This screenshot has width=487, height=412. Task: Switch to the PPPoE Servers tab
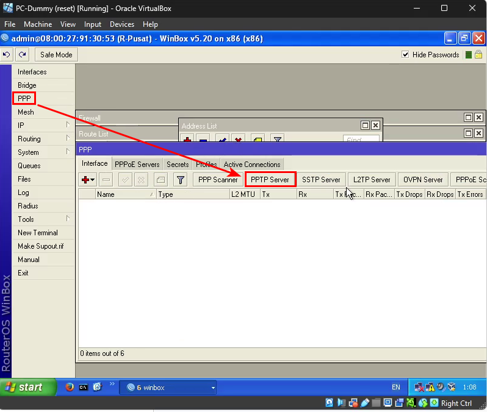137,164
